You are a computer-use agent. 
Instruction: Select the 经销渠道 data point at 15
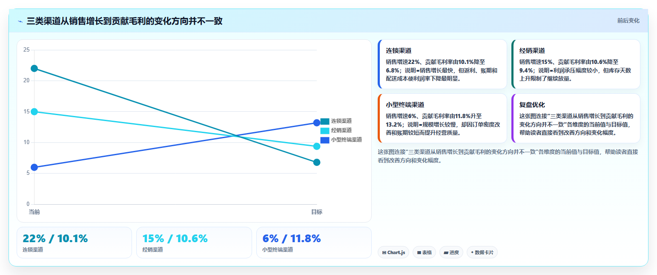(34, 112)
